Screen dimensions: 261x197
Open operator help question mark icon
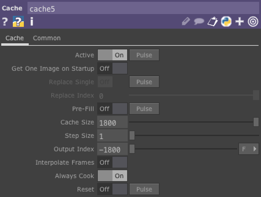click(x=5, y=22)
